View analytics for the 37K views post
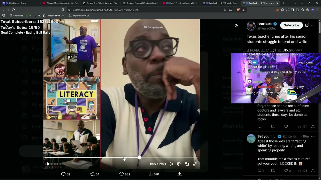This screenshot has height=180, width=321. [154, 174]
